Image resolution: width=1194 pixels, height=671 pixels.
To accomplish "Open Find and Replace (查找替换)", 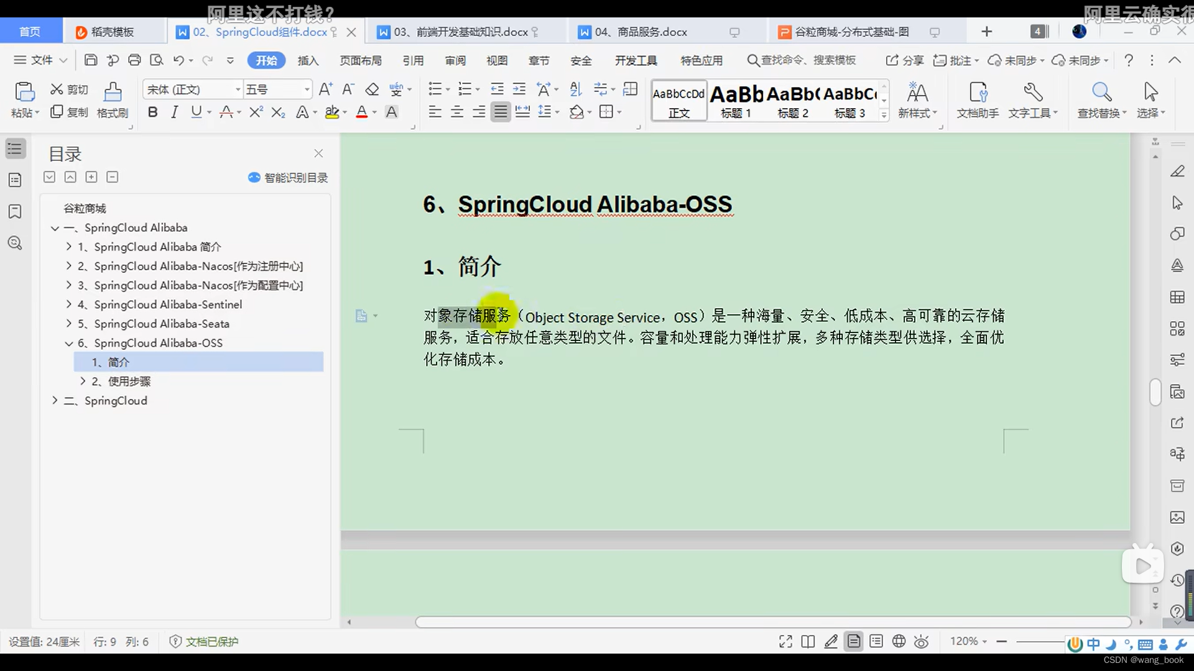I will click(x=1101, y=100).
